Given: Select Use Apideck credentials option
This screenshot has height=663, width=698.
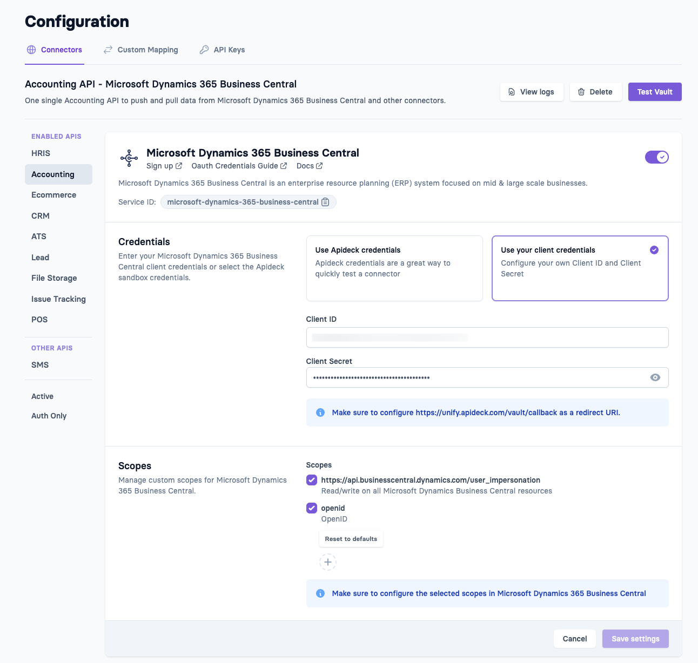Looking at the screenshot, I should tap(394, 268).
